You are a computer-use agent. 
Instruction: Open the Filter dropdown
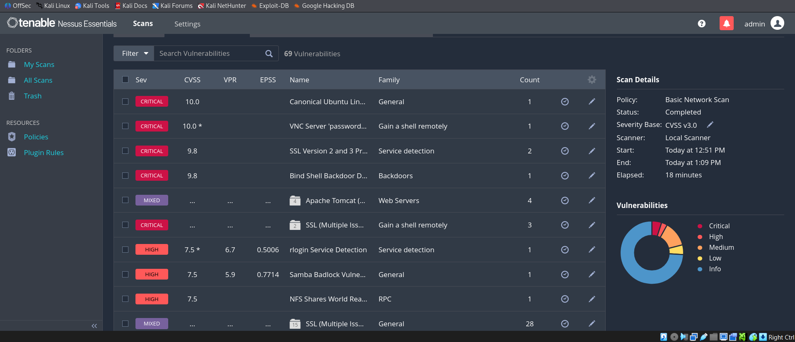click(134, 54)
